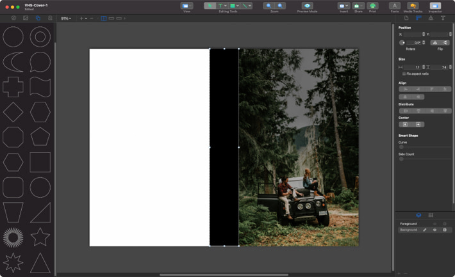Open the last source panel tab
The width and height of the screenshot is (455, 277).
tap(50, 18)
